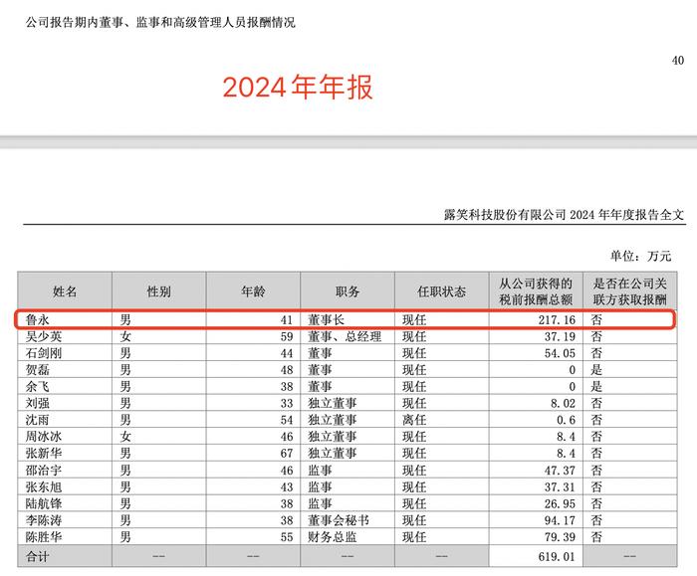Click the 性别 column header

(x=159, y=291)
